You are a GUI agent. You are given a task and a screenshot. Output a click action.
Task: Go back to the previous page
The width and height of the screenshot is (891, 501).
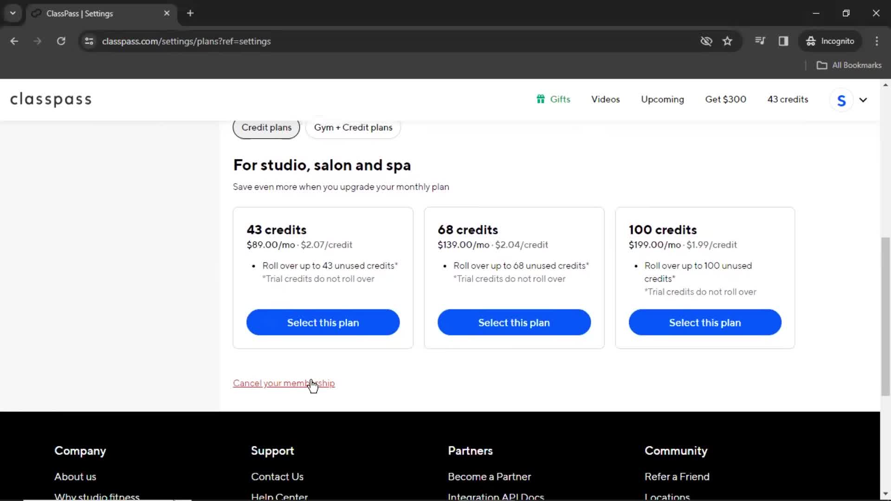tap(14, 41)
